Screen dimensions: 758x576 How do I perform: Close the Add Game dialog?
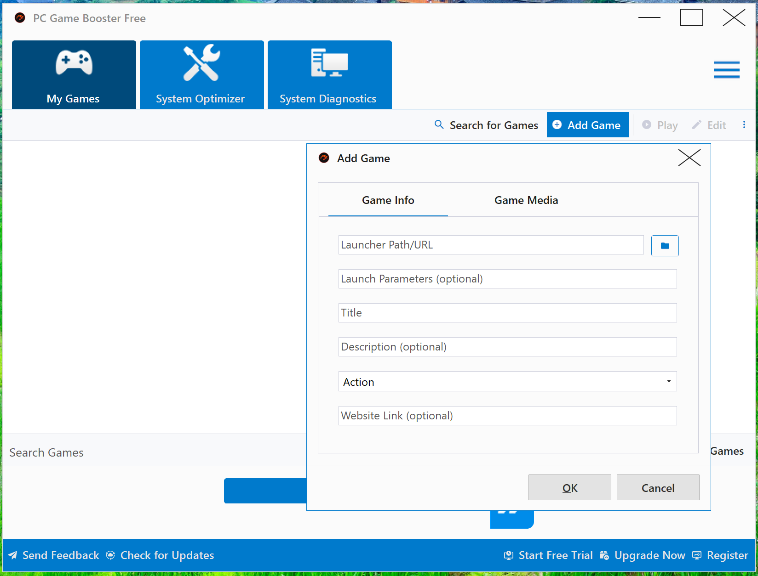(x=689, y=158)
